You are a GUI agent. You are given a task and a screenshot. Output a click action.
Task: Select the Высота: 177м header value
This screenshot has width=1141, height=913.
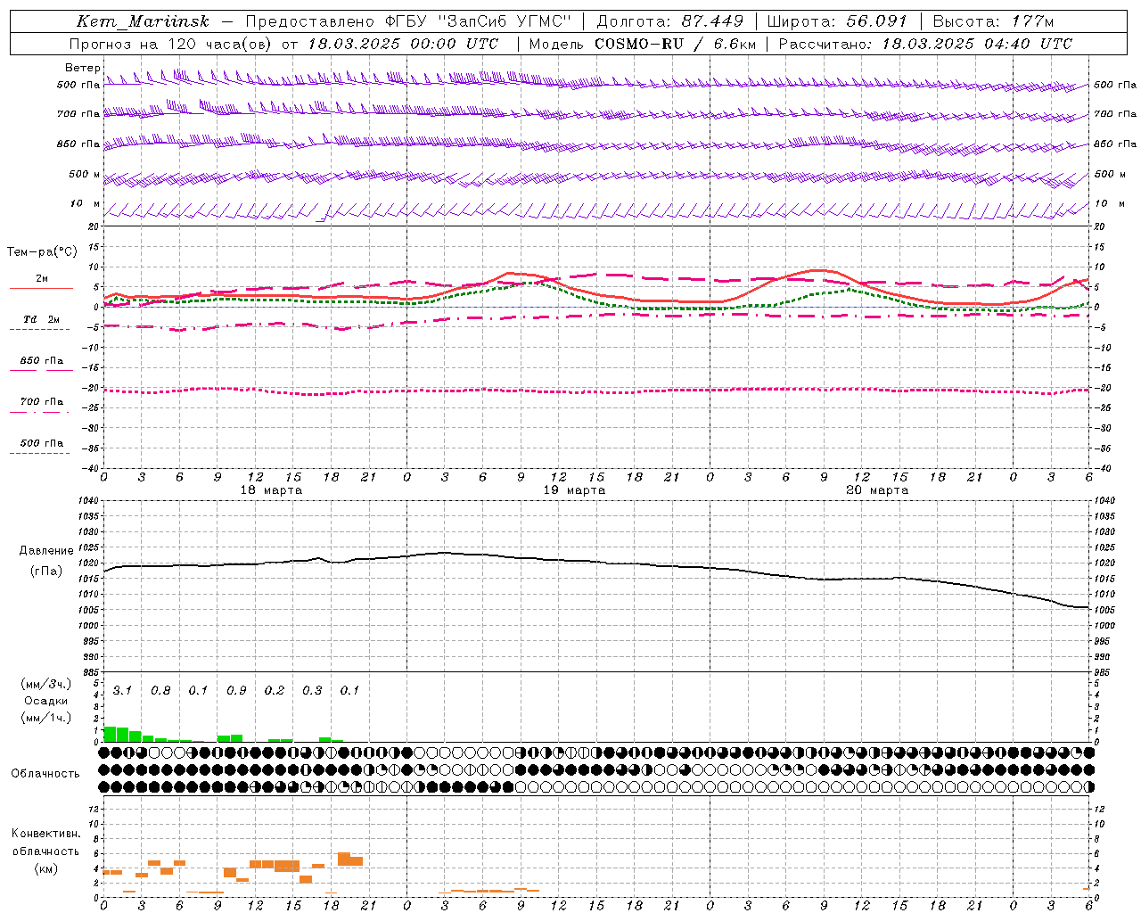pos(993,21)
